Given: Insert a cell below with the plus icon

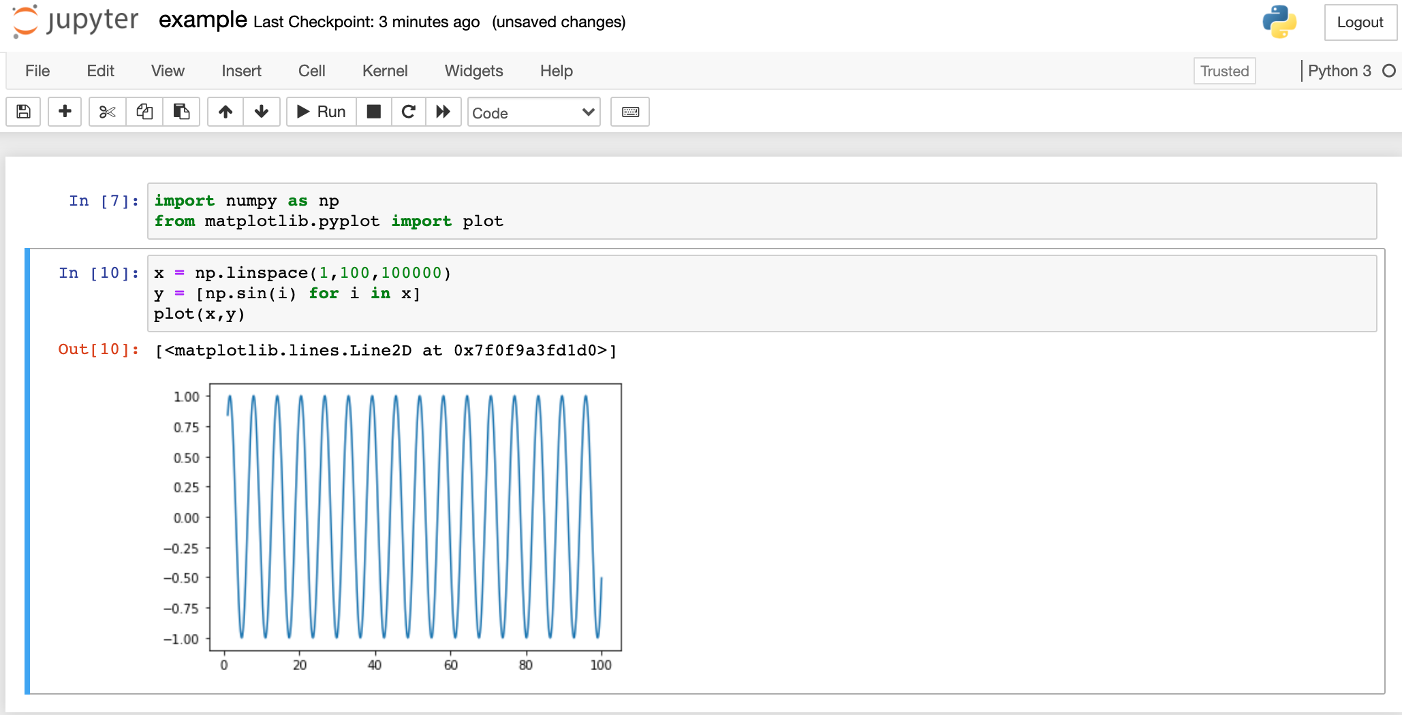Looking at the screenshot, I should tap(65, 112).
